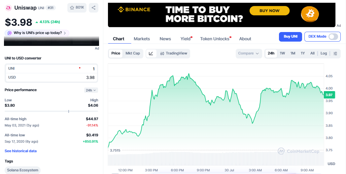Open the About tab
This screenshot has width=346, height=174.
[x=245, y=39]
